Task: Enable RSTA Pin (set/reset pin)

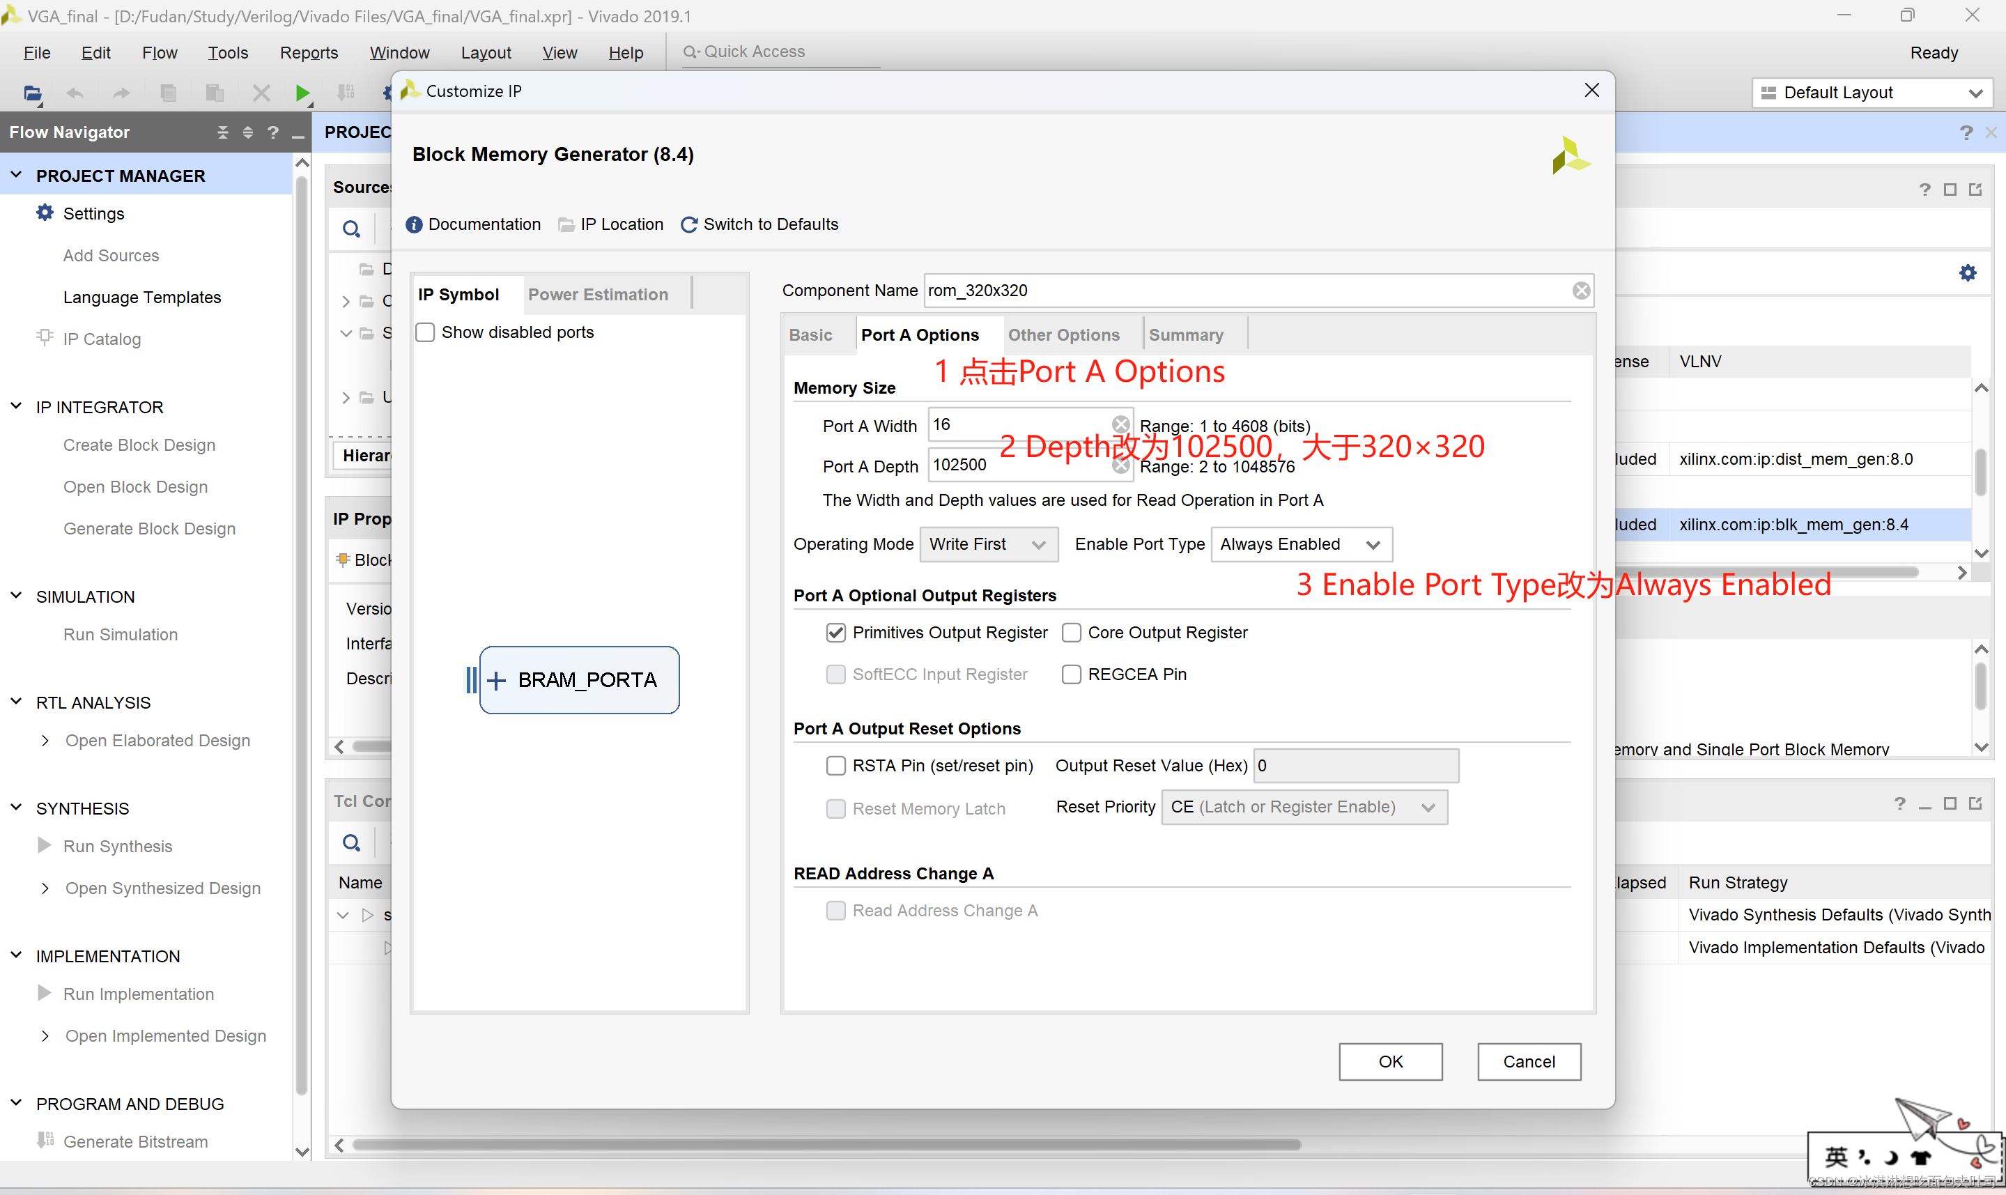Action: point(835,765)
